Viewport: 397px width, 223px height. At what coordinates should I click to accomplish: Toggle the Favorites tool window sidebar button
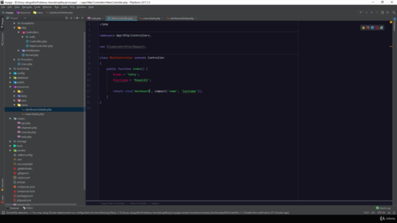tap(2, 185)
